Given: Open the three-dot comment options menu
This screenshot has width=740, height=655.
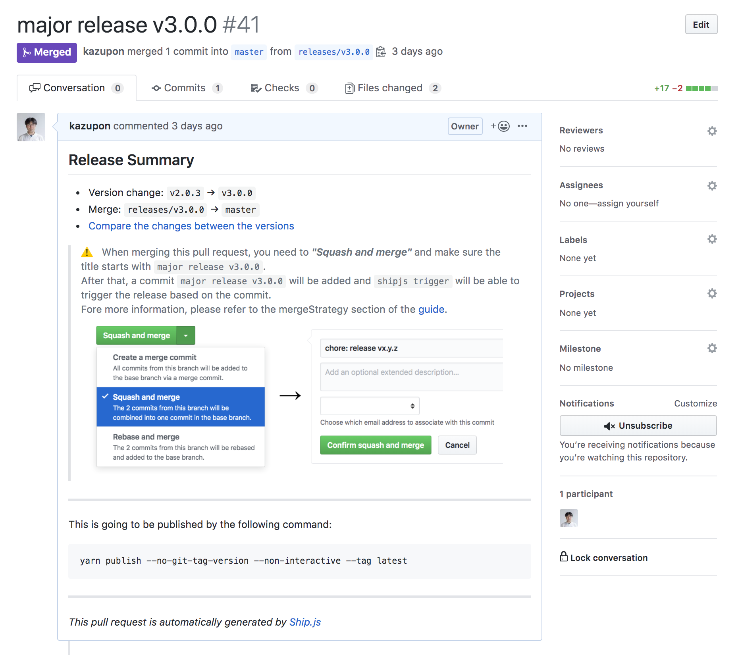Looking at the screenshot, I should [x=522, y=126].
